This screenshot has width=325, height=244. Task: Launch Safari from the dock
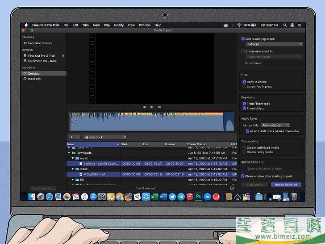(49, 197)
